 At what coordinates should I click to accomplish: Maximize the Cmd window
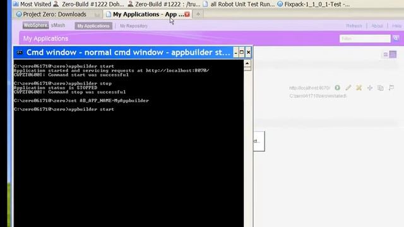pyautogui.click(x=242, y=52)
